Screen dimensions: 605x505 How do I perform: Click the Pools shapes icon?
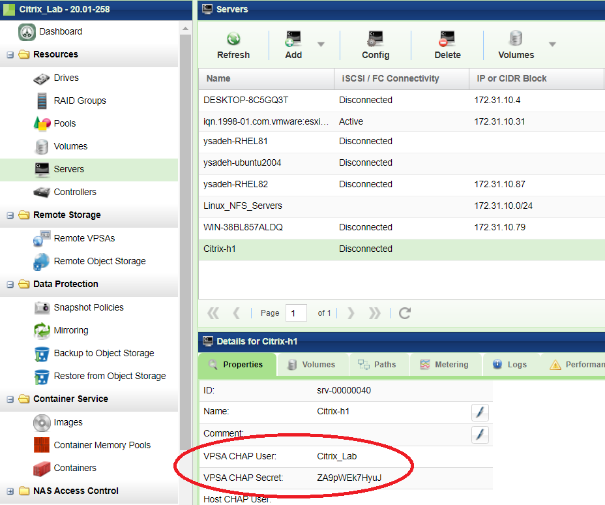pos(42,123)
